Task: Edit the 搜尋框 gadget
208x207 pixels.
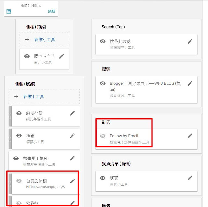Action: click(x=72, y=203)
